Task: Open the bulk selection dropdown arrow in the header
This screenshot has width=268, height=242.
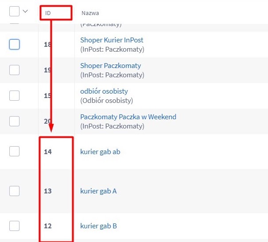Action: click(25, 11)
